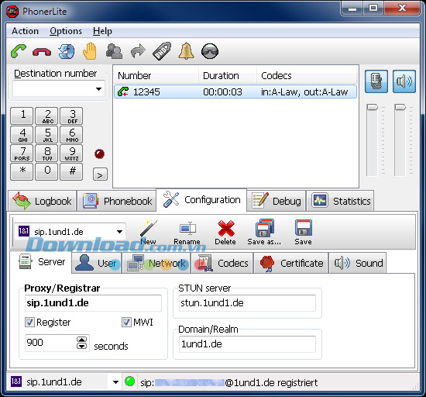Click the blue redial phone icon
426x397 pixels.
[x=67, y=51]
